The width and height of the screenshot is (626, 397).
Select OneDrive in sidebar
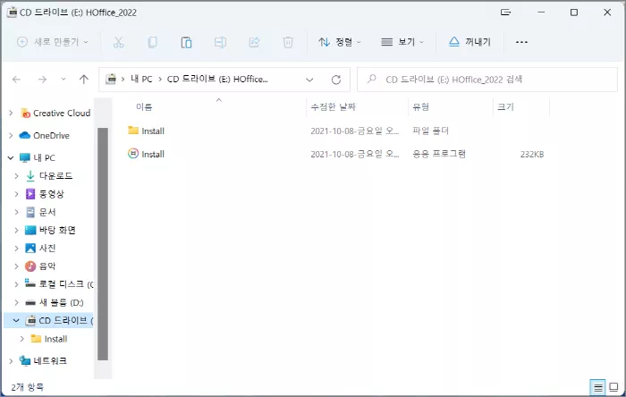click(51, 136)
